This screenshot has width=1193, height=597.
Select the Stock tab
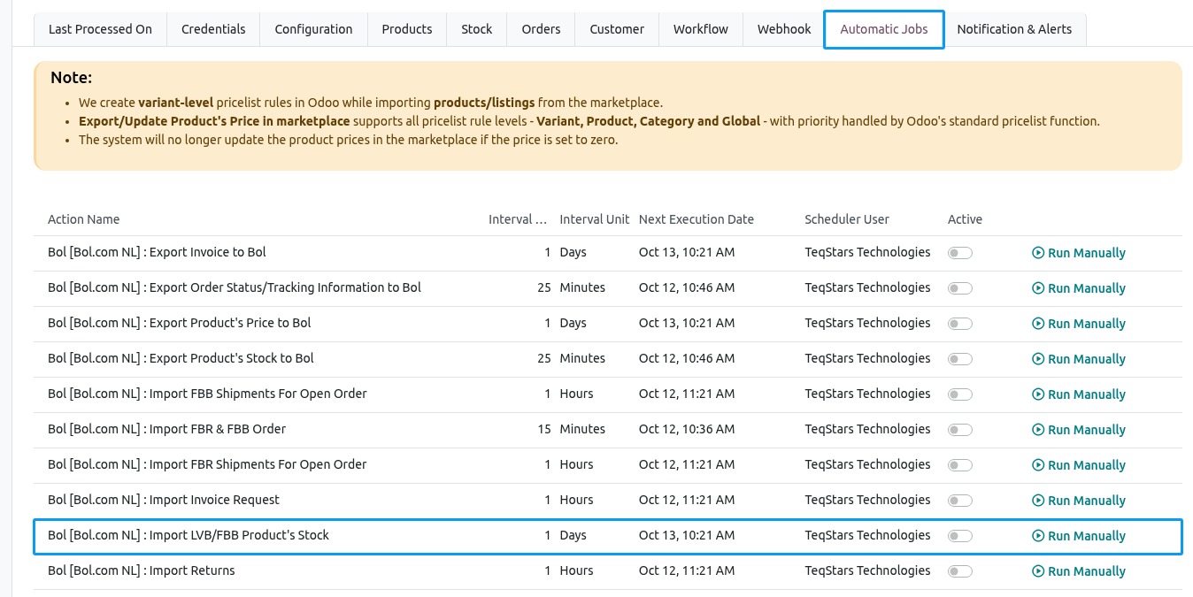(x=477, y=29)
